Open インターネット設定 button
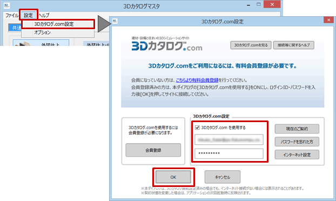Image resolution: width=336 pixels, height=201 pixels. click(x=297, y=155)
